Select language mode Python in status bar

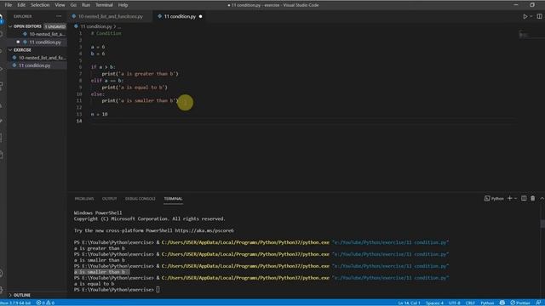click(x=487, y=303)
